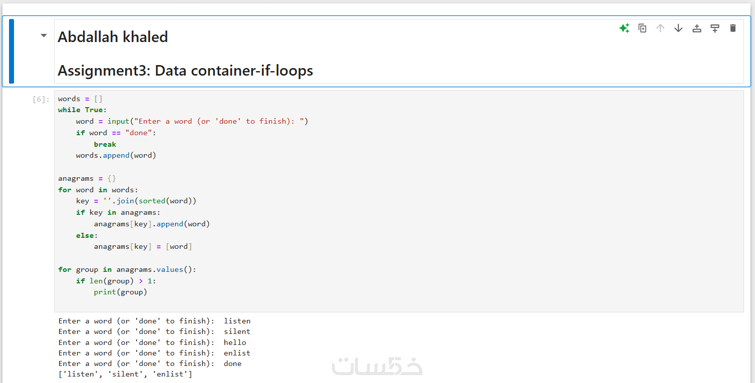This screenshot has height=383, width=755.
Task: Click the "while True:" code line
Action: 82,110
